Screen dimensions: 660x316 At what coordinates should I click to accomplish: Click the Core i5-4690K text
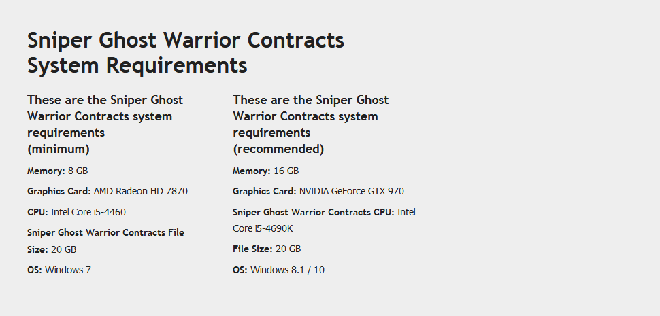tap(262, 228)
